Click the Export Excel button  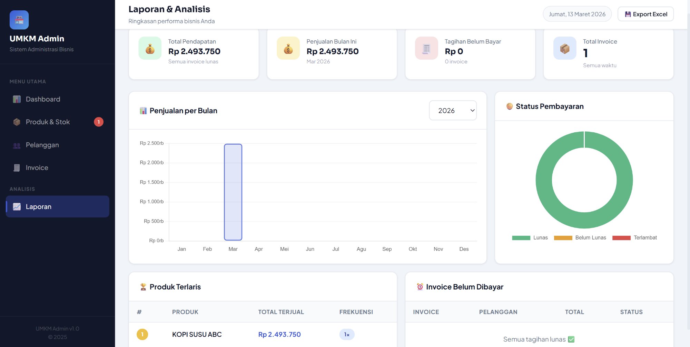[645, 14]
